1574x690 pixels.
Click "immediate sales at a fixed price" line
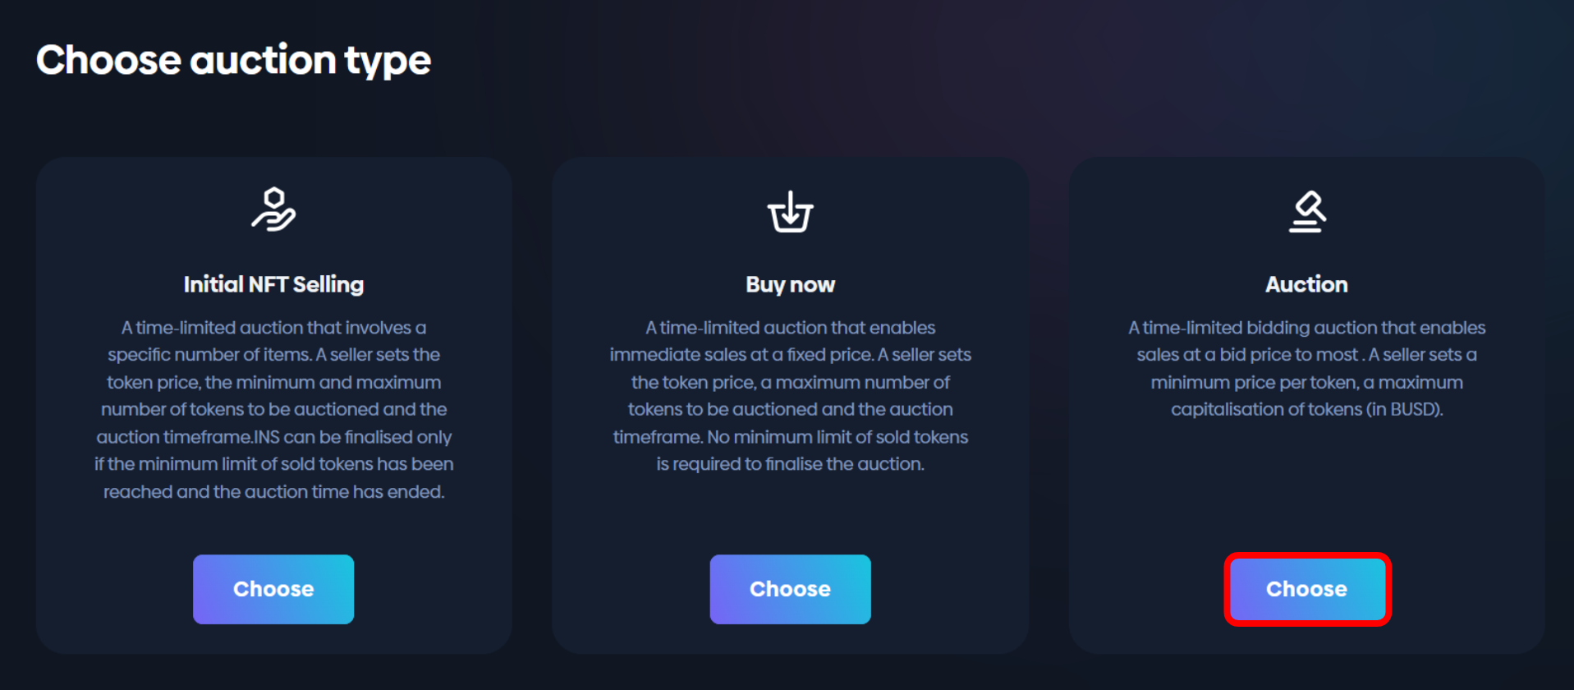[x=790, y=355]
